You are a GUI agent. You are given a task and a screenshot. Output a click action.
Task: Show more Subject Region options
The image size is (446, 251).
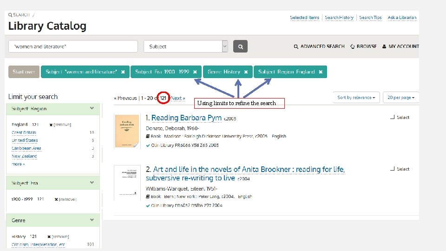pyautogui.click(x=18, y=164)
